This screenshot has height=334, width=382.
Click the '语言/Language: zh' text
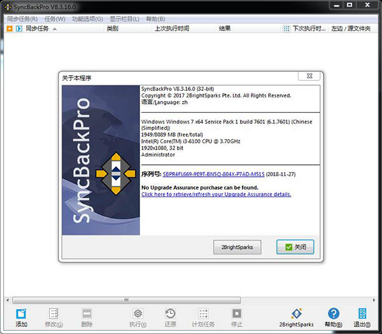(164, 102)
